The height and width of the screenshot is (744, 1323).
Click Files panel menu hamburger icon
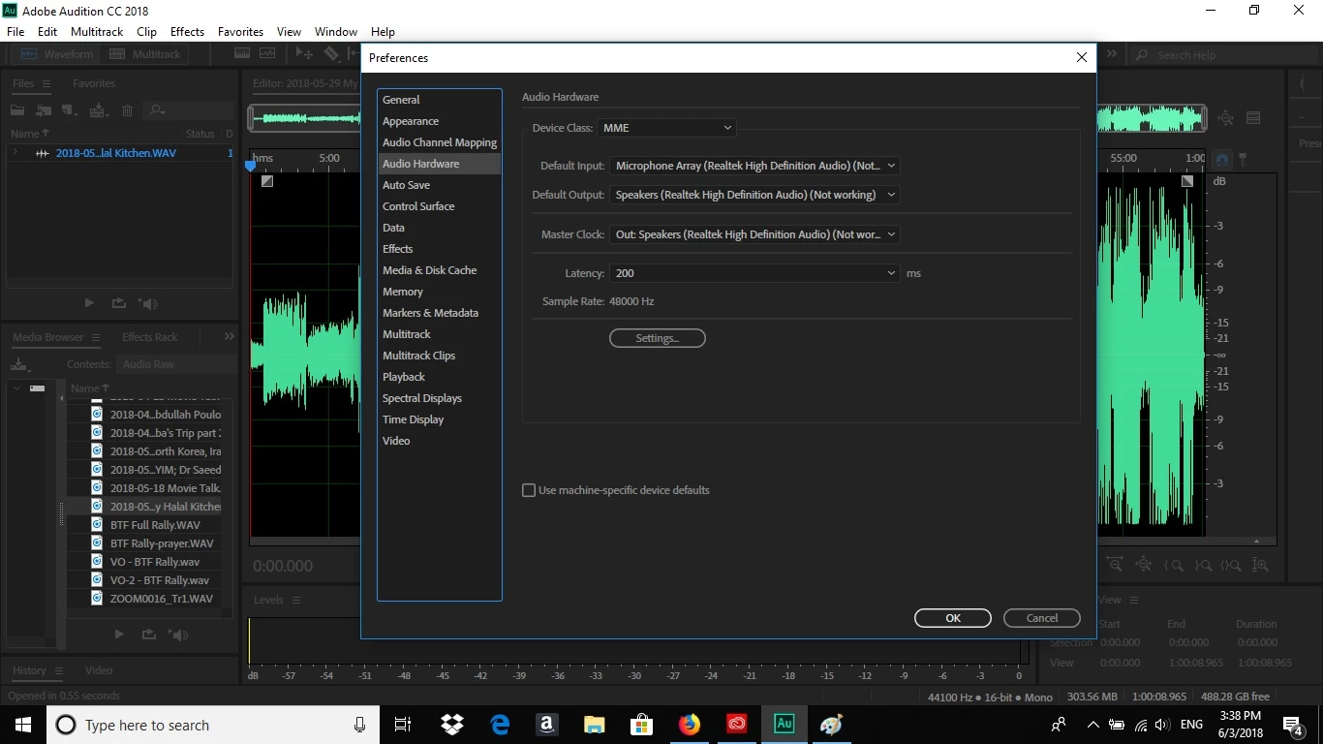tap(46, 83)
